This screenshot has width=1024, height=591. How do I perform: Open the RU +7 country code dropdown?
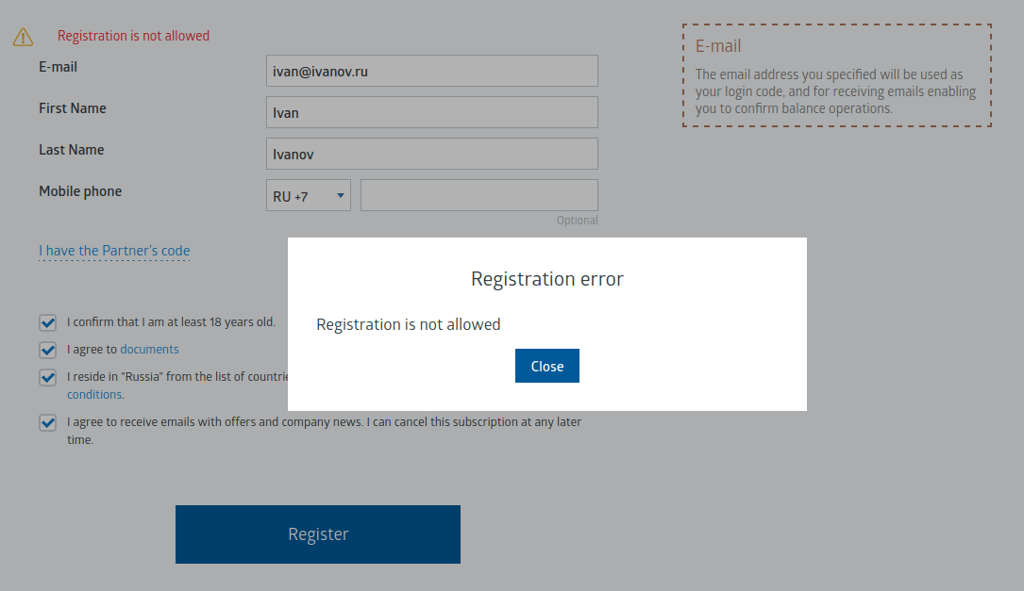click(309, 196)
